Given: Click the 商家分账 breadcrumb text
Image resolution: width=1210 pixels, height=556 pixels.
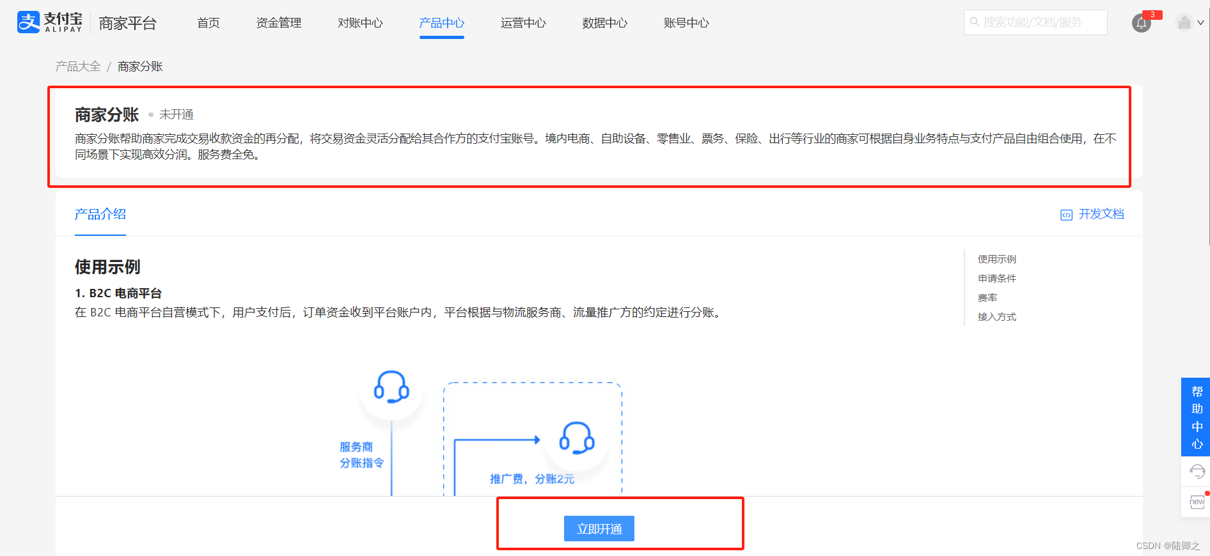Looking at the screenshot, I should click(x=140, y=66).
